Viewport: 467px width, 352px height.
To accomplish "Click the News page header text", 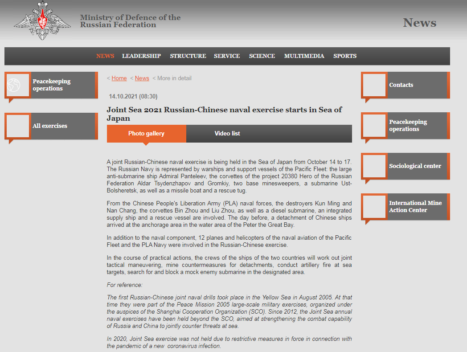I will pos(419,23).
